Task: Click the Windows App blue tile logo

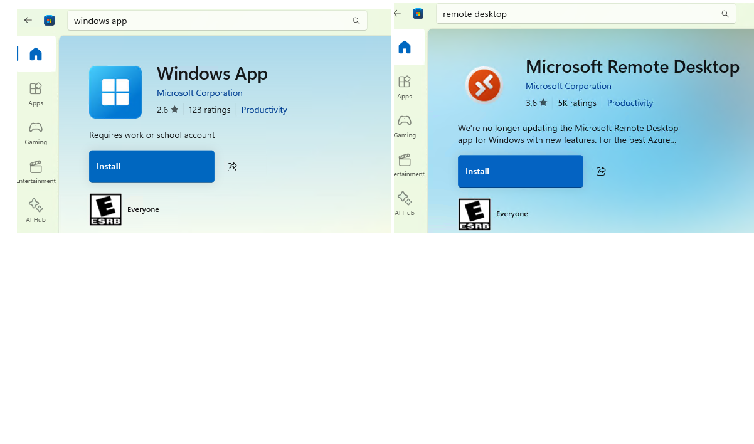Action: click(115, 92)
